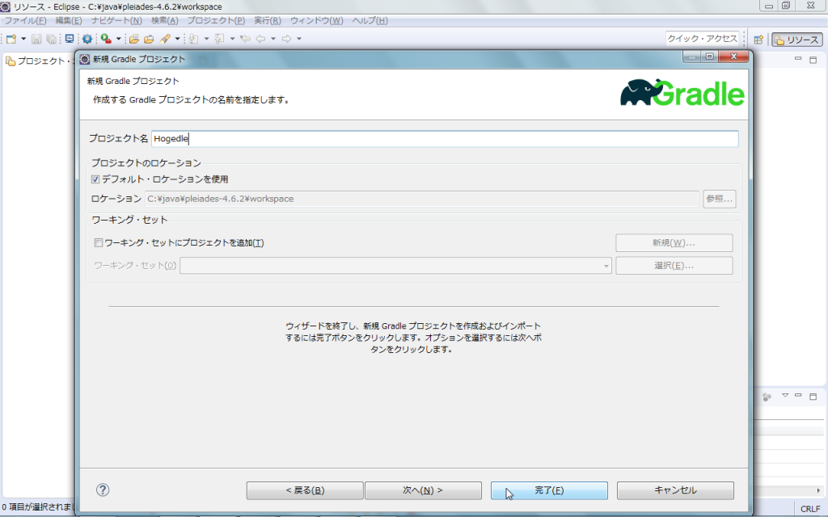This screenshot has height=517, width=828.
Task: Open the 検索(A) menu
Action: pyautogui.click(x=165, y=20)
